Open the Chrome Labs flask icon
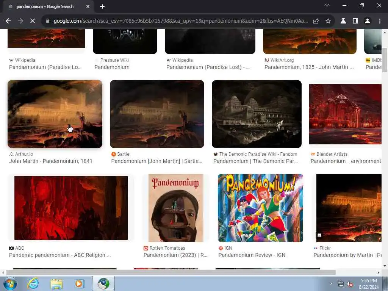This screenshot has width=388, height=291. point(343,21)
